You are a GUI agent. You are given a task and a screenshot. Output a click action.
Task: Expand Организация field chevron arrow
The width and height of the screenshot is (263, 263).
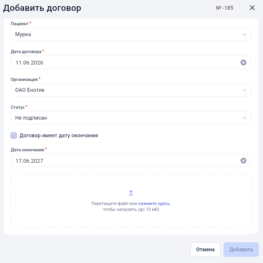245,90
